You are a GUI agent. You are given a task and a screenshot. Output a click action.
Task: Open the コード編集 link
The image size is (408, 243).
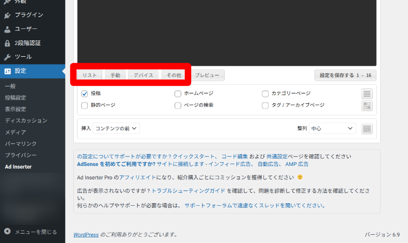(234, 157)
